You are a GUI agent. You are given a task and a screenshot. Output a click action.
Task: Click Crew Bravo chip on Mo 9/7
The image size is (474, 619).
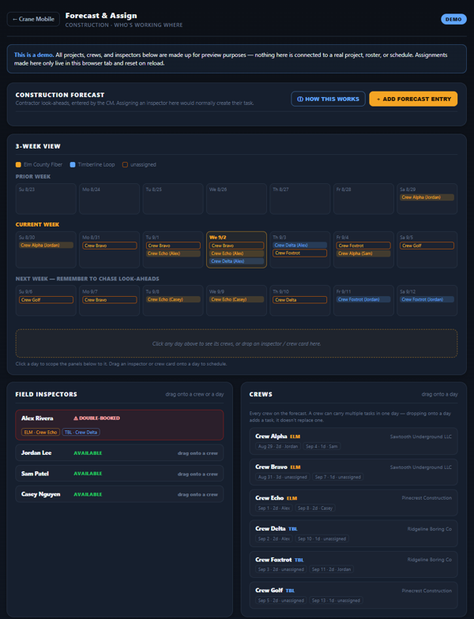[x=110, y=300]
